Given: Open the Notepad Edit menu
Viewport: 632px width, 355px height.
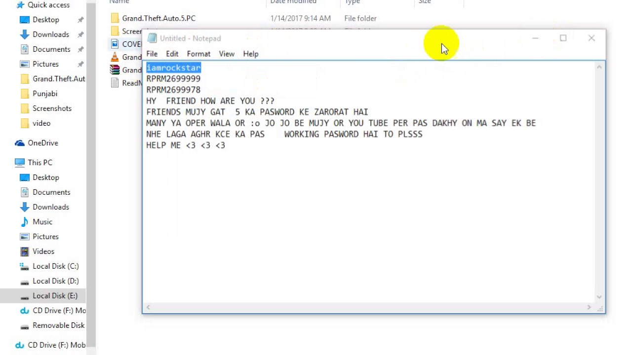Looking at the screenshot, I should pos(172,54).
